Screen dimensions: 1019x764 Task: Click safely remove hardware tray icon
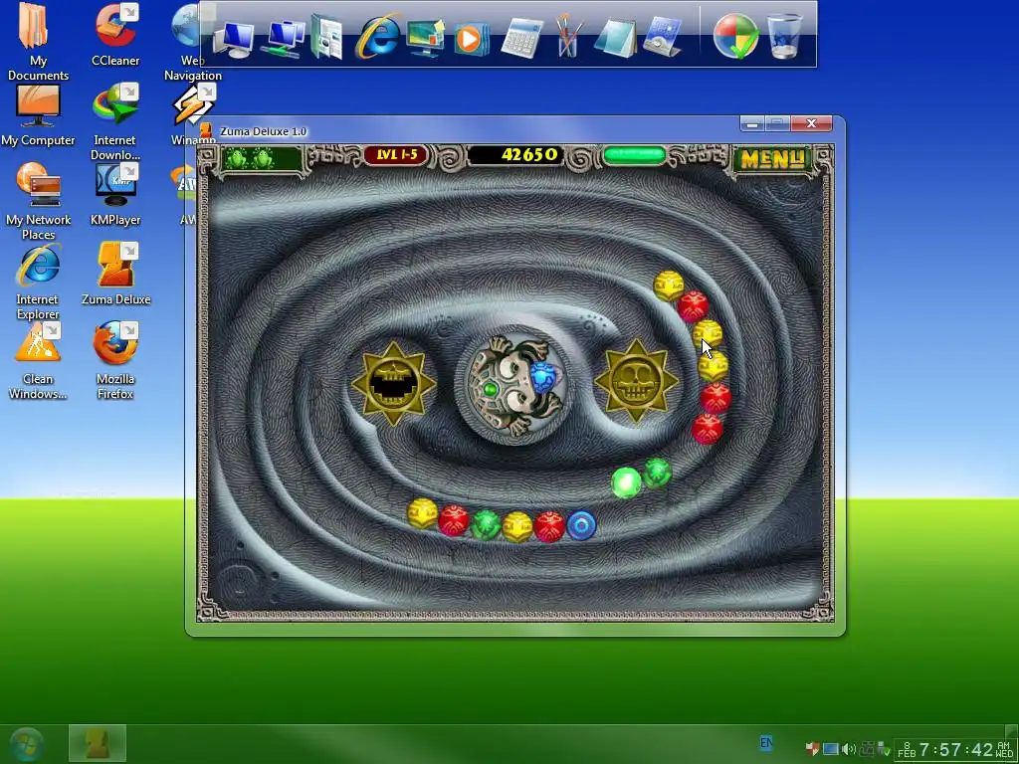[x=884, y=748]
